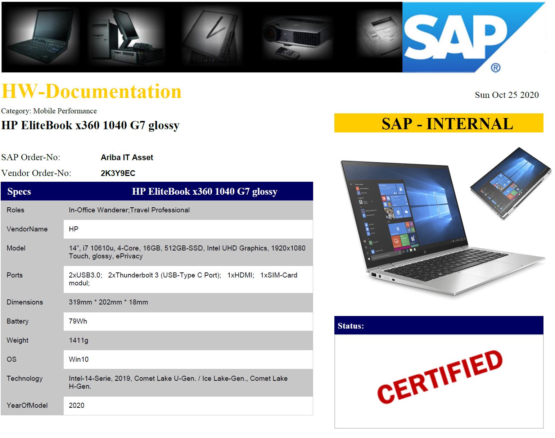
Task: Click the SAP Order-No: label
Action: click(31, 157)
